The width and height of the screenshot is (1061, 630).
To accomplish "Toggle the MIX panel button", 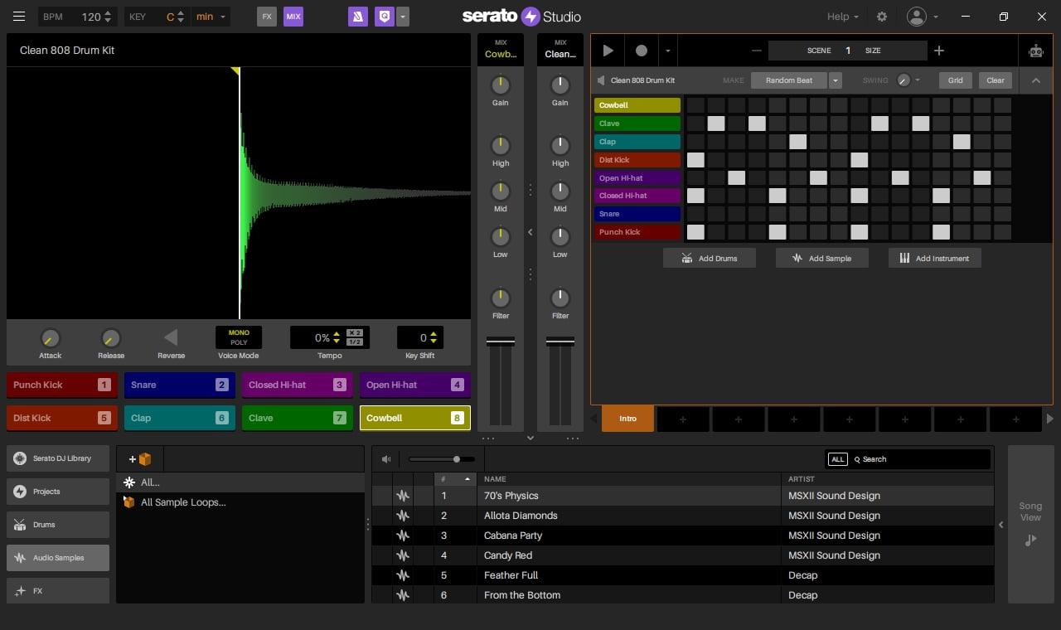I will [x=293, y=17].
